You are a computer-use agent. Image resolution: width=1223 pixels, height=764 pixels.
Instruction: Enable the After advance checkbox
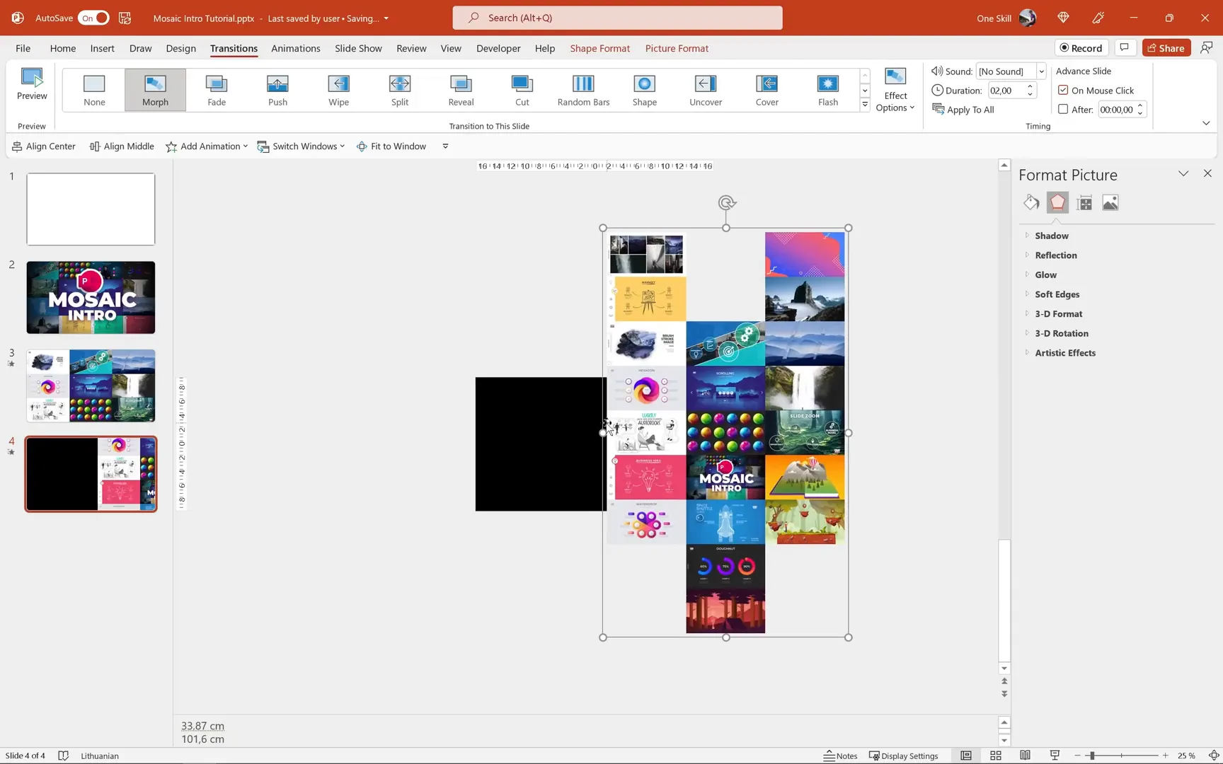click(1063, 110)
